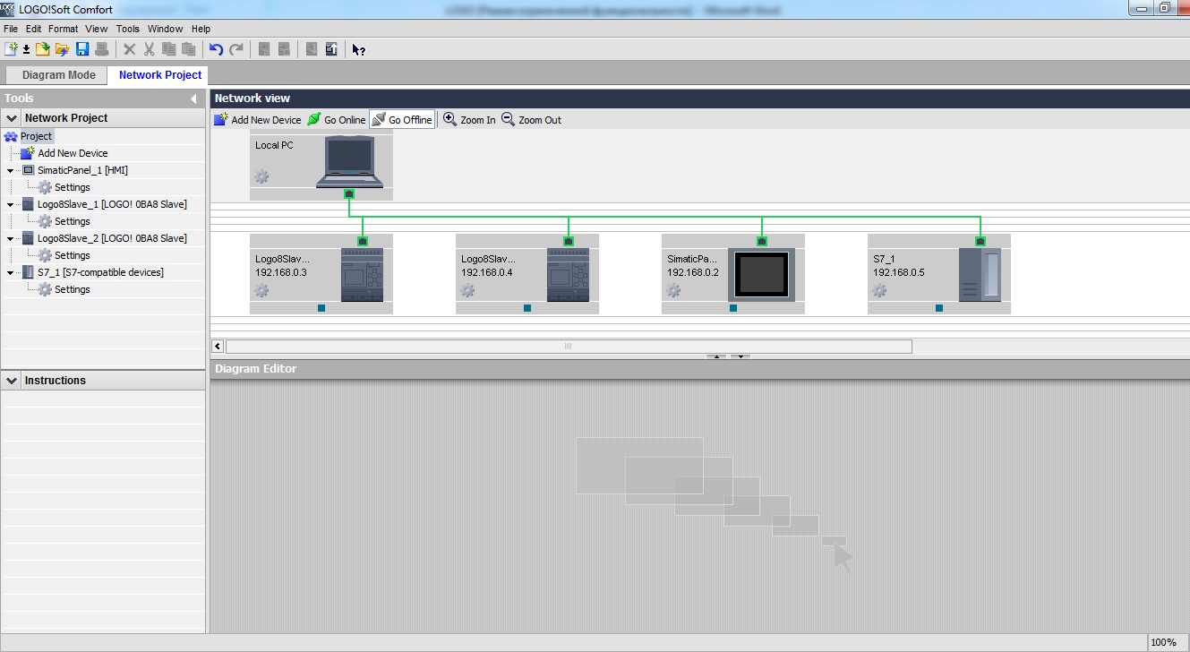Viewport: 1190px width, 652px height.
Task: Select S7_1 [S7-compatible devices] in tree
Action: pyautogui.click(x=100, y=272)
